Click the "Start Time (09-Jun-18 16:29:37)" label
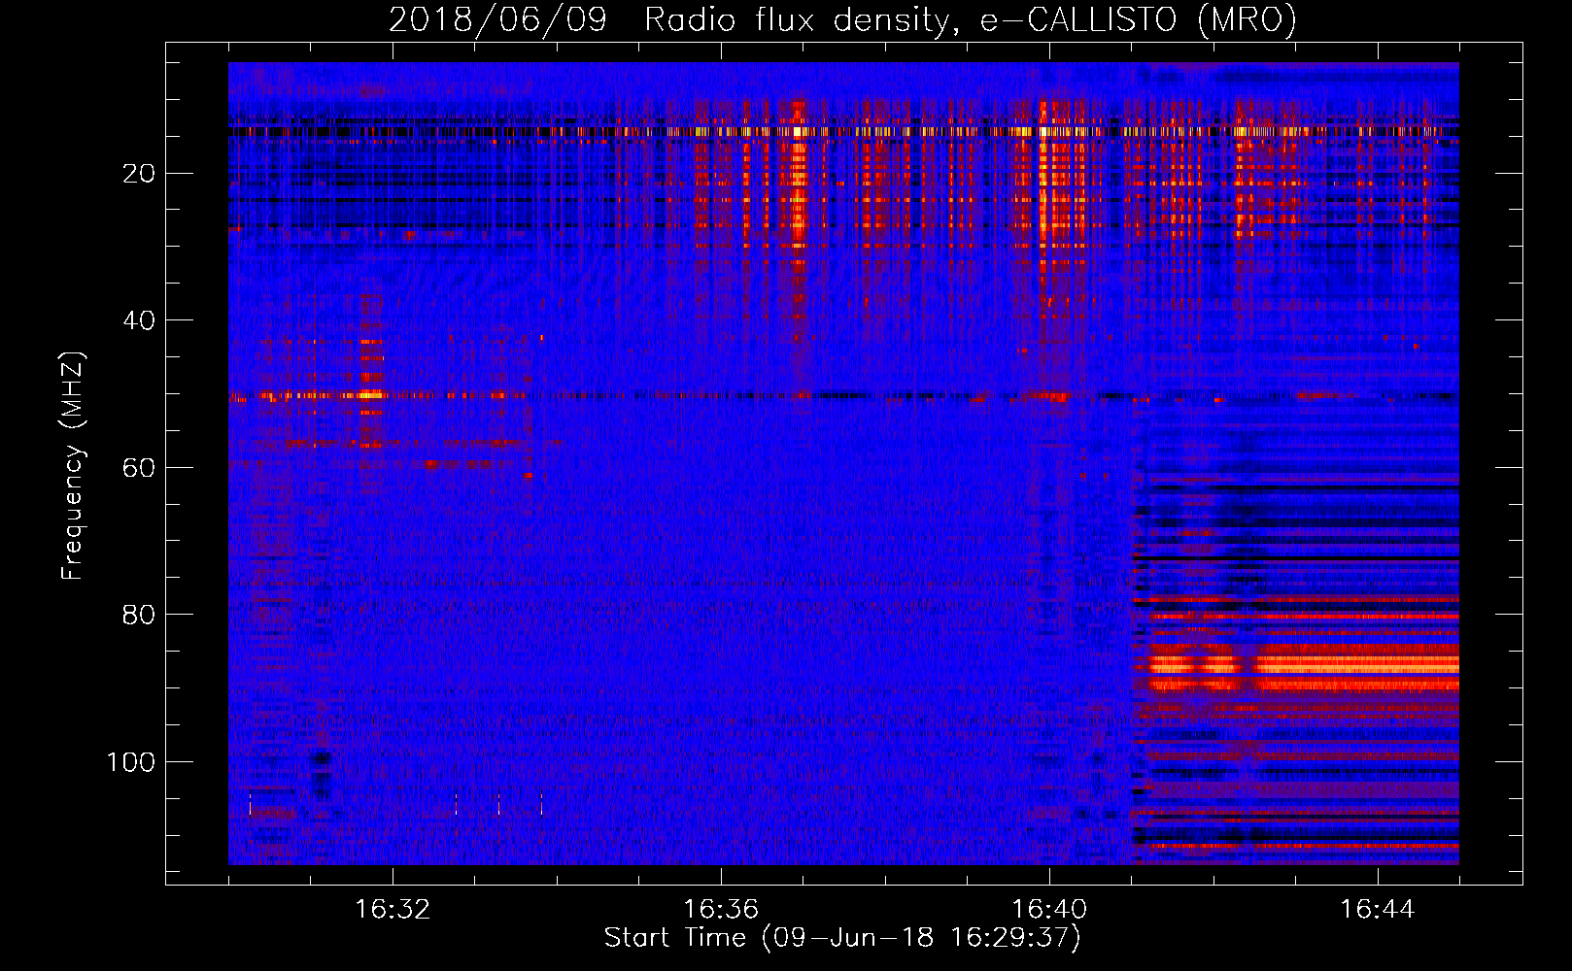 (x=842, y=938)
